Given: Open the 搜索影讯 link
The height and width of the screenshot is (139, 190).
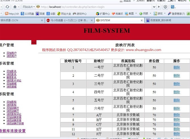Looking at the screenshot, I should click(12, 77).
